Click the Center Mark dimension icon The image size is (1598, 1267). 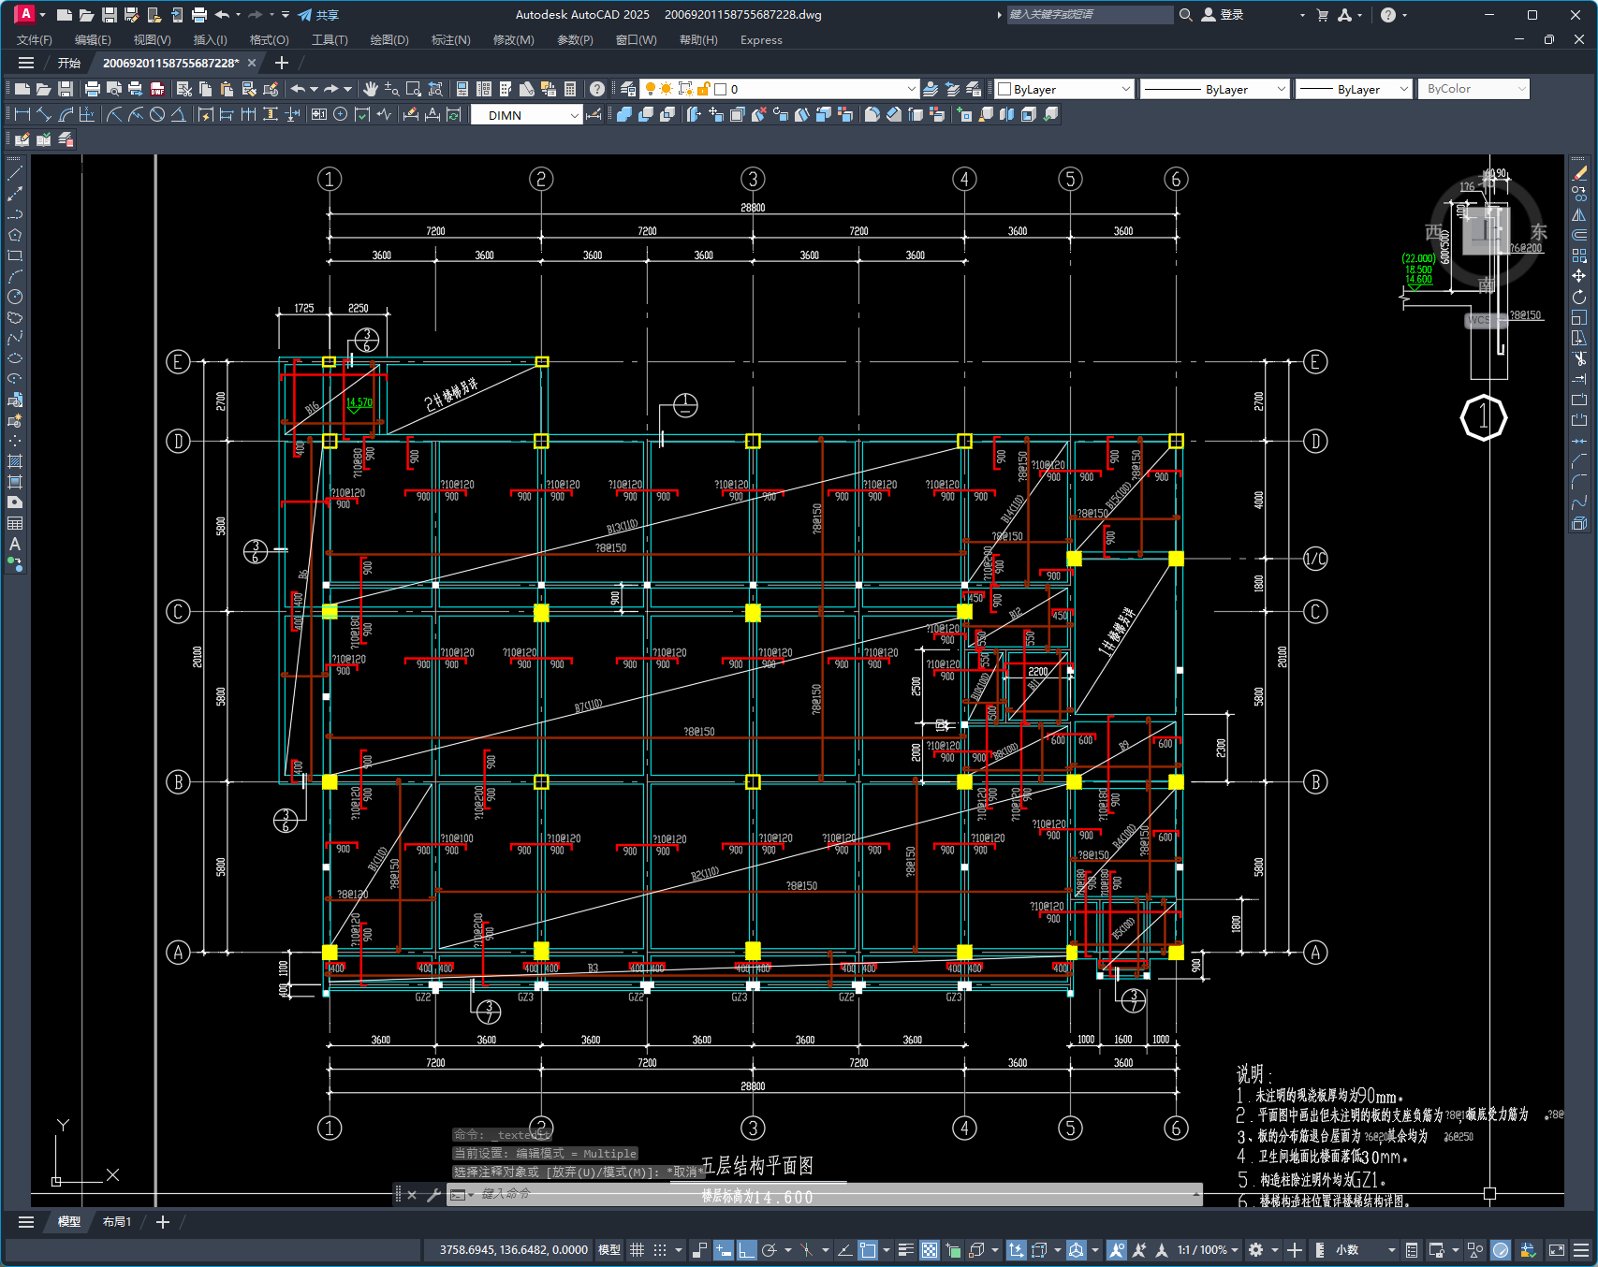coord(341,114)
